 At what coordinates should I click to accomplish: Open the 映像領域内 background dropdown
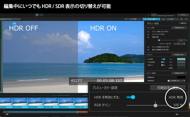[176, 81]
